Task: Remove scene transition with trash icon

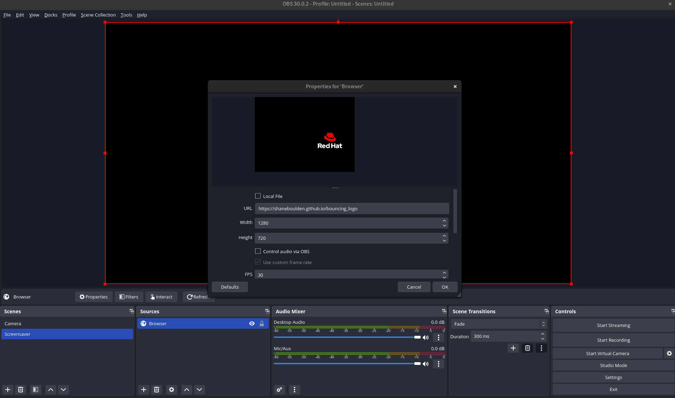Action: pyautogui.click(x=527, y=348)
